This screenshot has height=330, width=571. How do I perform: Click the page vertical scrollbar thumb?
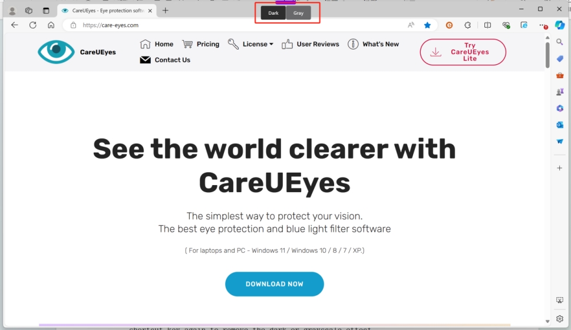click(547, 55)
